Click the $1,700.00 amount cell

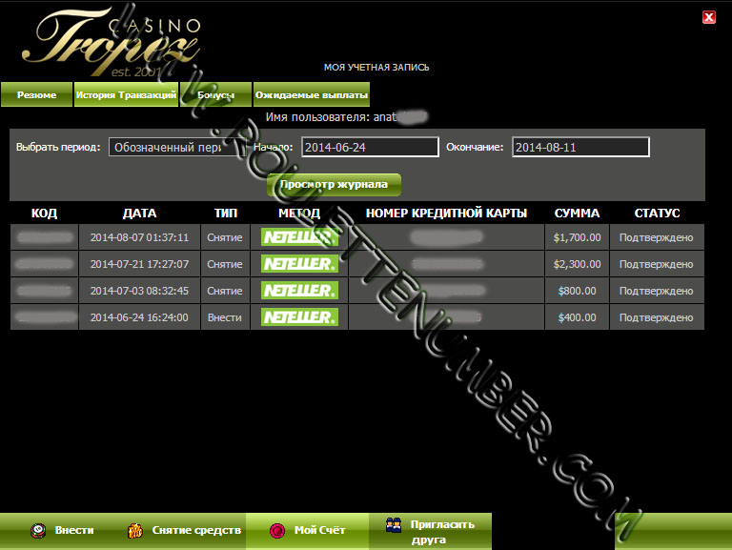[577, 237]
